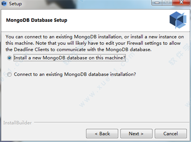Viewport: 191px width, 142px height.
Task: Cancel the installation
Action: pyautogui.click(x=171, y=134)
